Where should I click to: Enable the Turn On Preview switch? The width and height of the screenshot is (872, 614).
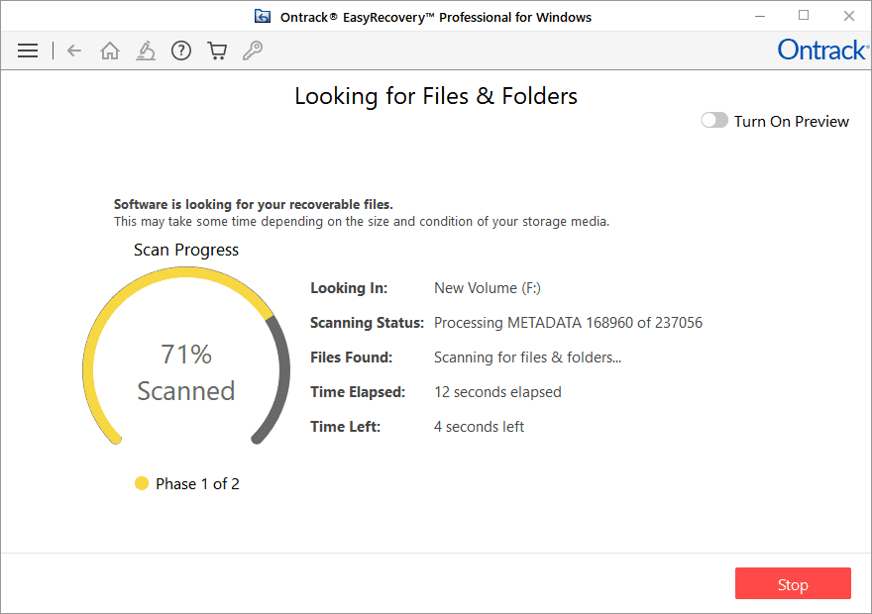pyautogui.click(x=714, y=121)
